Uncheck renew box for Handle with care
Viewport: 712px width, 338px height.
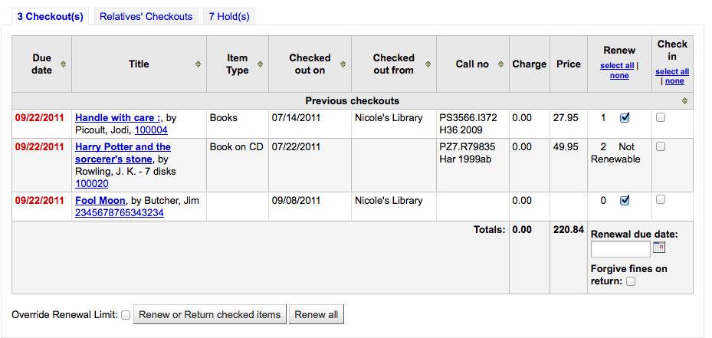tap(625, 118)
